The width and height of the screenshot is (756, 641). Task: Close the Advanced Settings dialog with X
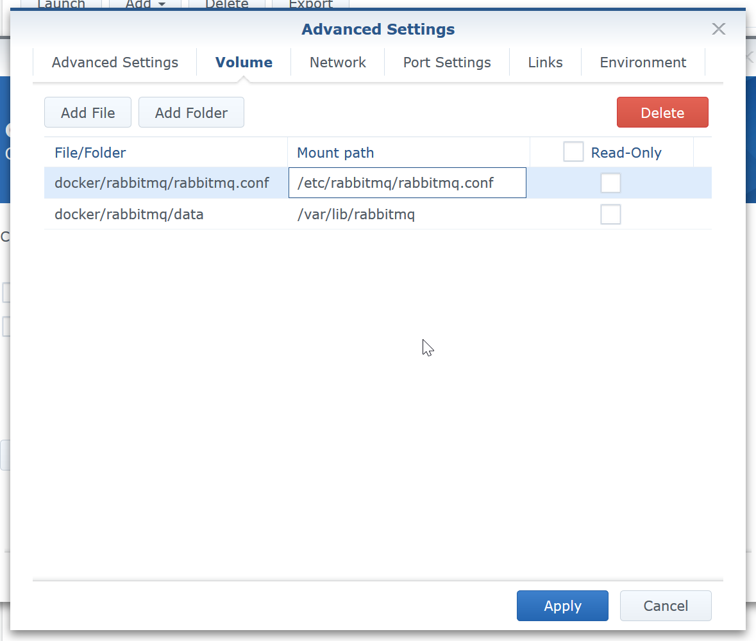718,29
